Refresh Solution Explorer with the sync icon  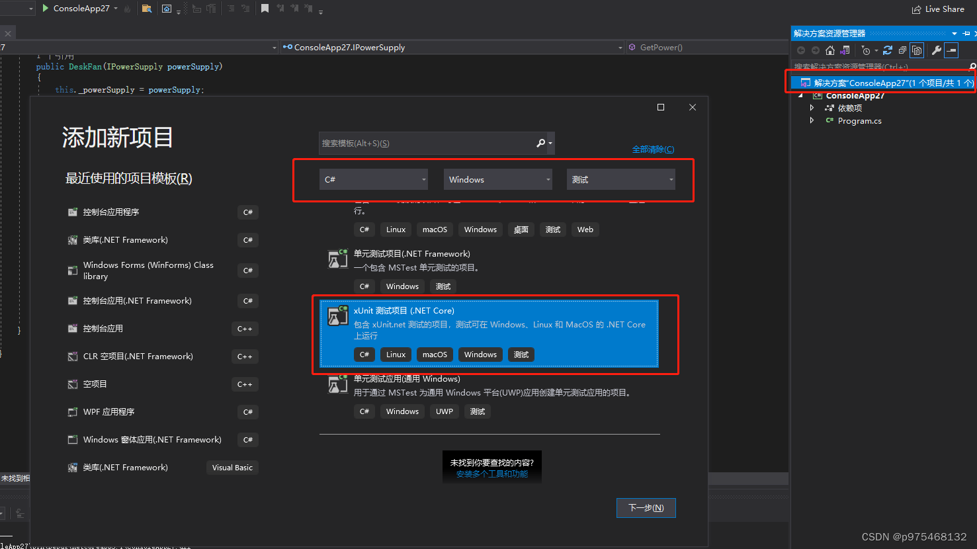888,50
